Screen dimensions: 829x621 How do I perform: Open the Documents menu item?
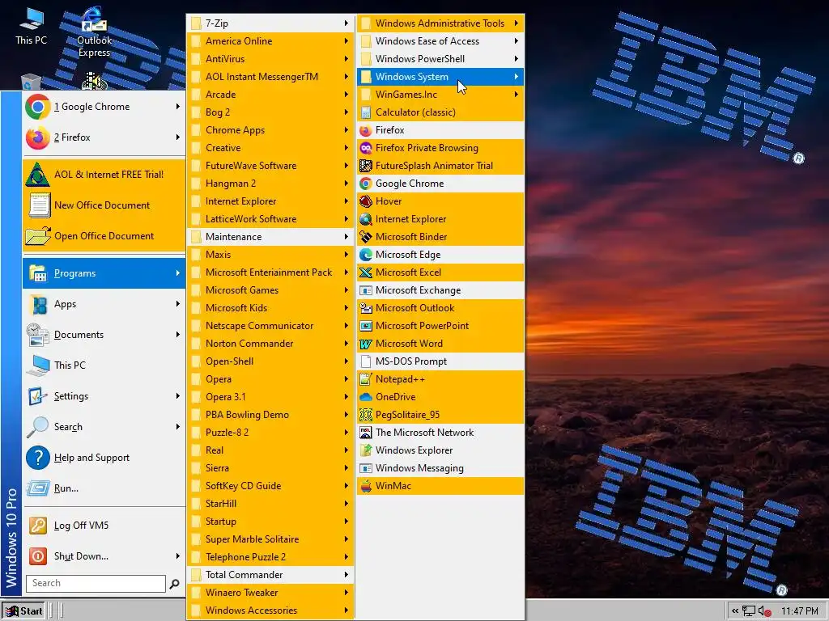point(104,335)
